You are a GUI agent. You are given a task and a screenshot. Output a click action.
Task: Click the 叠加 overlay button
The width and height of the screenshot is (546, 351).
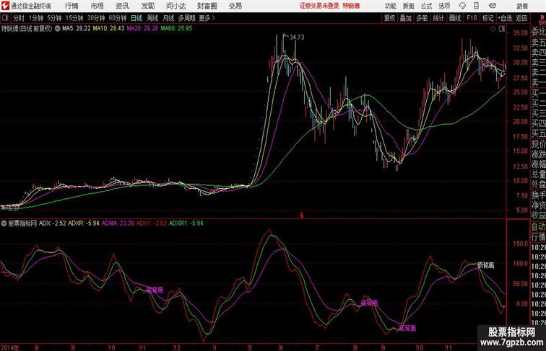(406, 18)
